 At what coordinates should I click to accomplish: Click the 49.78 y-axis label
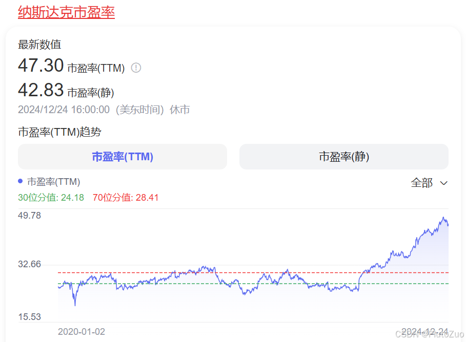pyautogui.click(x=29, y=216)
